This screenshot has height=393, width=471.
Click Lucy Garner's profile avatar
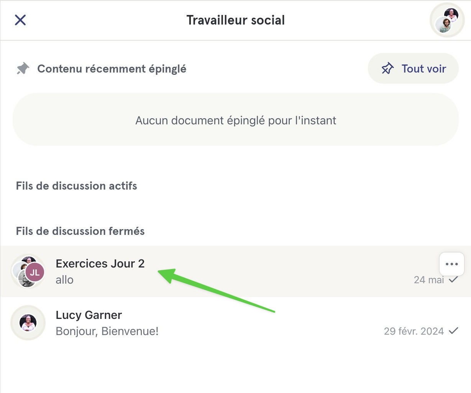[28, 323]
